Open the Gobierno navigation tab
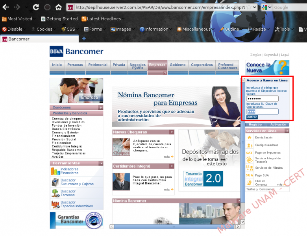307x236 pixels. click(x=178, y=65)
